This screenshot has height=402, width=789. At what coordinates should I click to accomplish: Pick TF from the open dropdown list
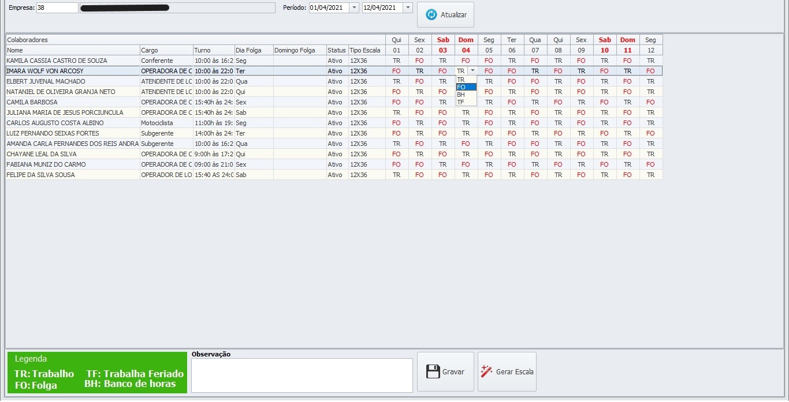tap(466, 102)
